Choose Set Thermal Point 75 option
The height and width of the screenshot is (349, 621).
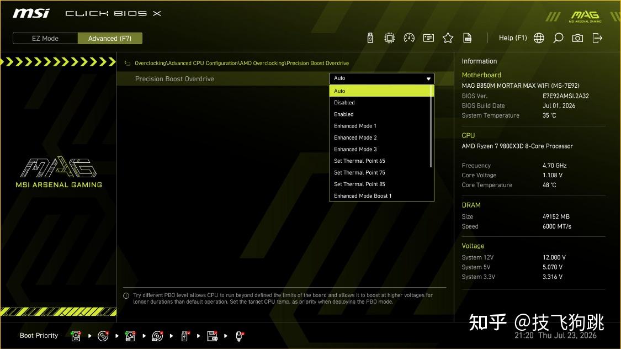(x=380, y=173)
